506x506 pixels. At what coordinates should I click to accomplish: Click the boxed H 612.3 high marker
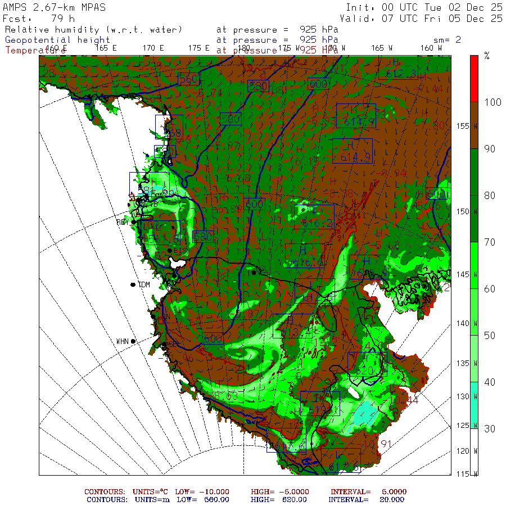pyautogui.click(x=398, y=67)
